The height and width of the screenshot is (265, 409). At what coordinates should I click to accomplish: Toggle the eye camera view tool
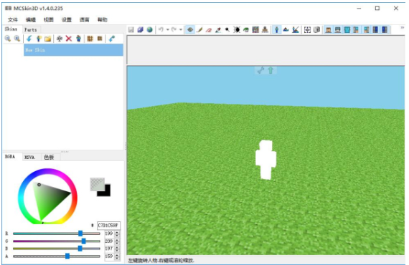(190, 29)
